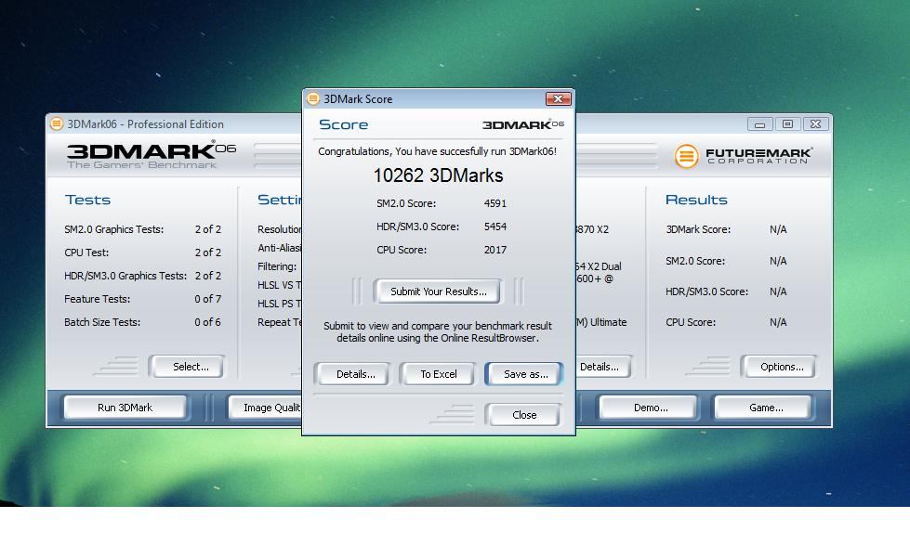Click the Results section heading
The height and width of the screenshot is (557, 910).
(696, 200)
